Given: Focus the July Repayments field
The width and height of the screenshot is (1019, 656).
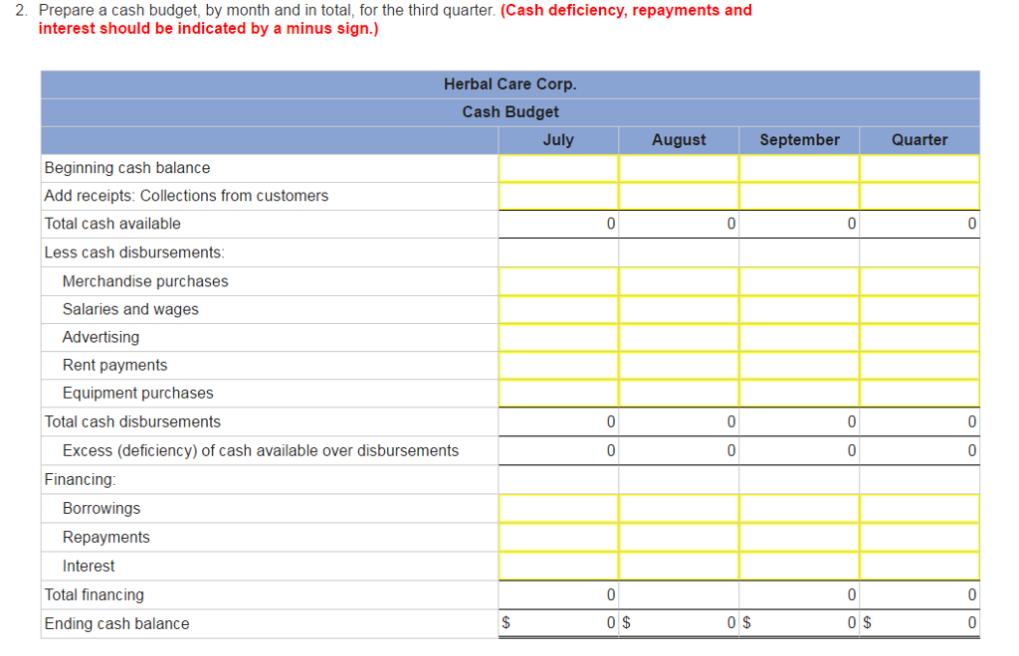Looking at the screenshot, I should (x=558, y=538).
